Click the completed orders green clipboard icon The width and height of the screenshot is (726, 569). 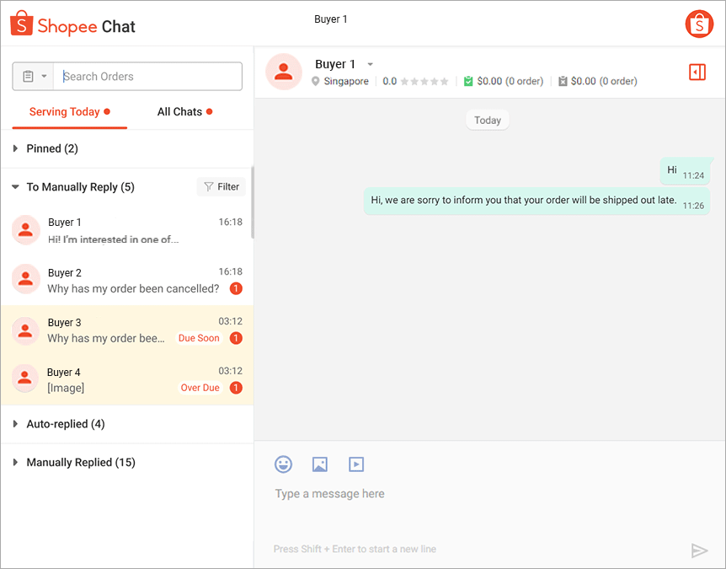coord(468,81)
